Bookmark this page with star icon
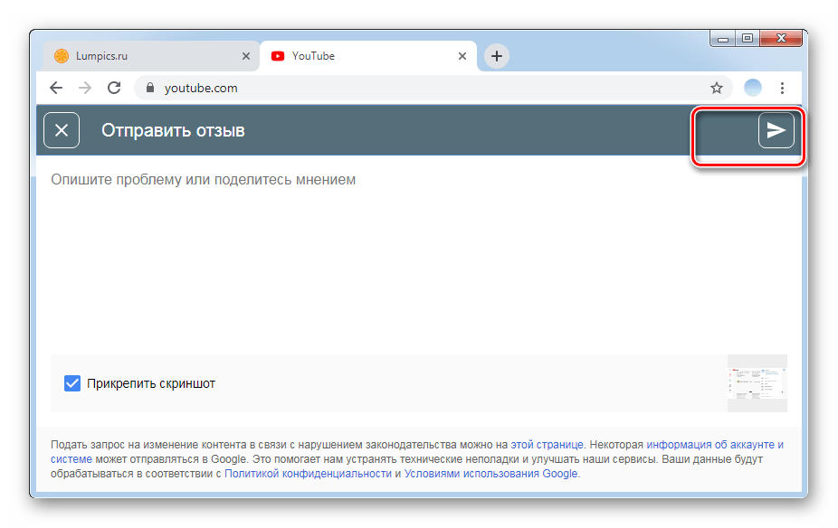This screenshot has width=838, height=528. (717, 88)
